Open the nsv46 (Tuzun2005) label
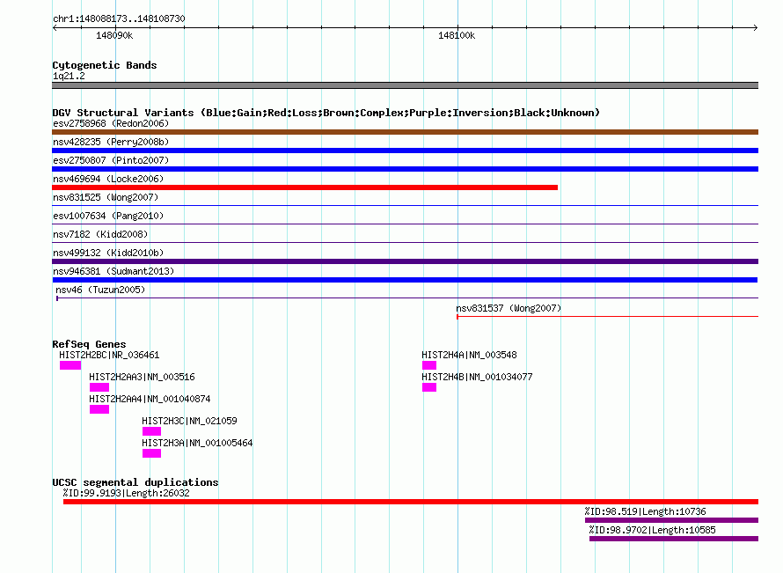Image resolution: width=783 pixels, height=573 pixels. tap(100, 290)
